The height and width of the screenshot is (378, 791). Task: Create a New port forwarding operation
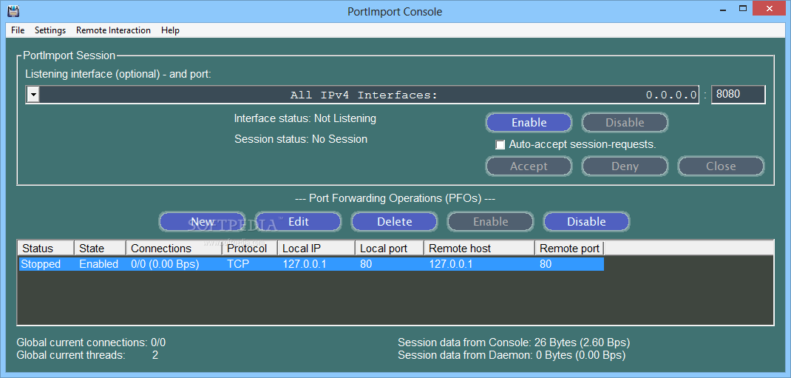click(x=203, y=222)
